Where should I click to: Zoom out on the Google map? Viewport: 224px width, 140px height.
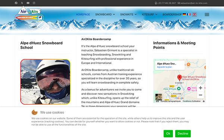tap(200, 95)
